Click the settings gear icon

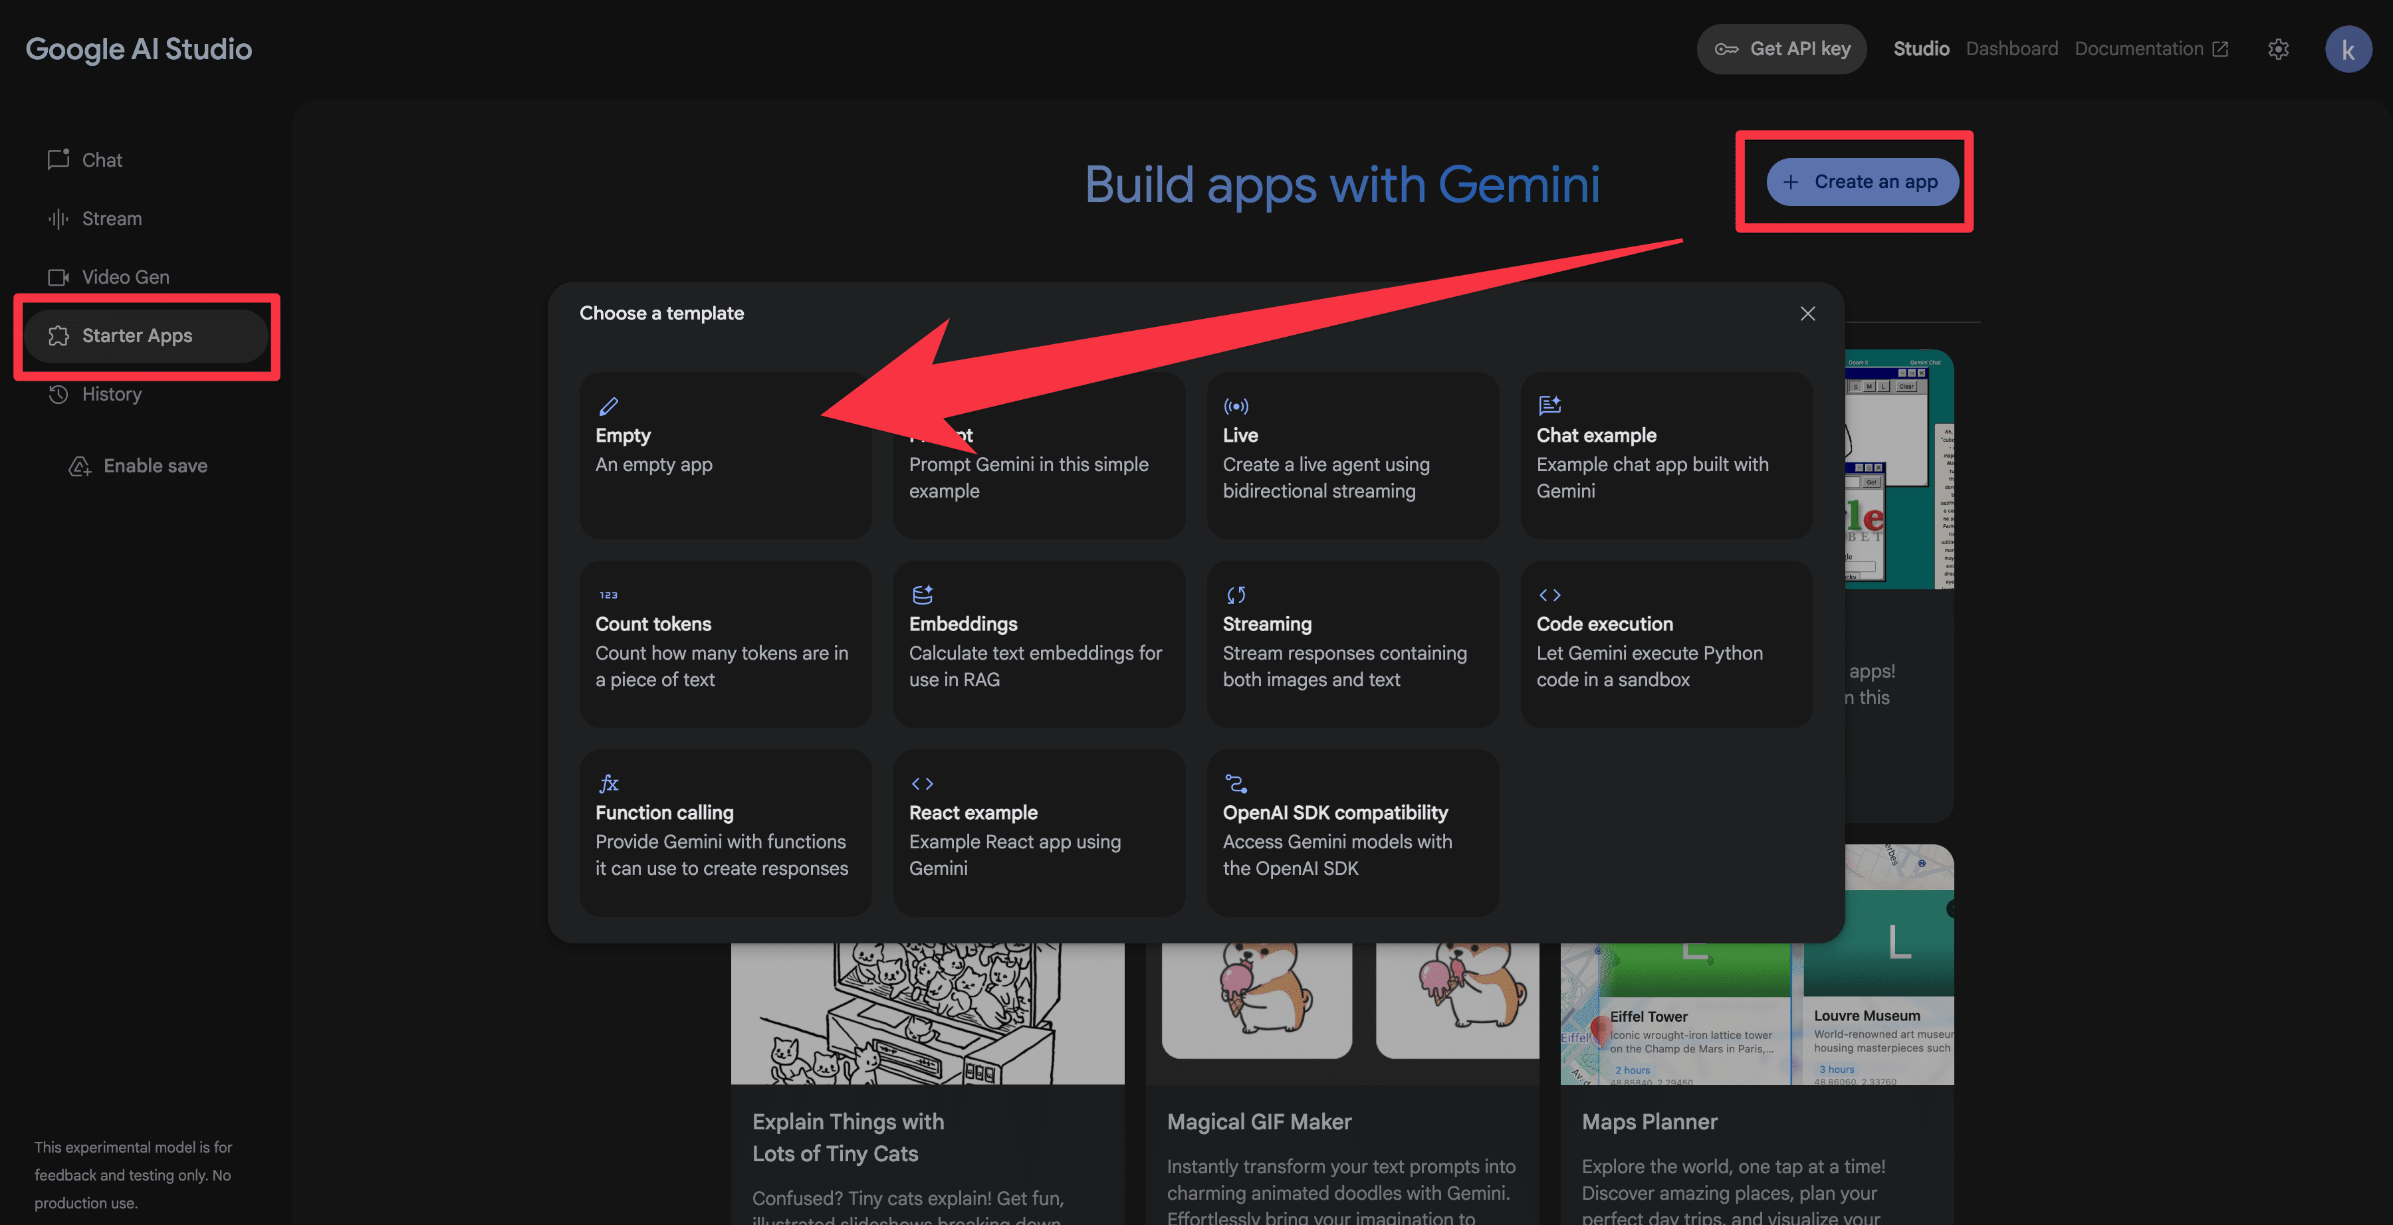[x=2278, y=49]
